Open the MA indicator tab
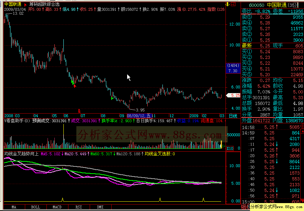The image size is (304, 211). (14, 207)
